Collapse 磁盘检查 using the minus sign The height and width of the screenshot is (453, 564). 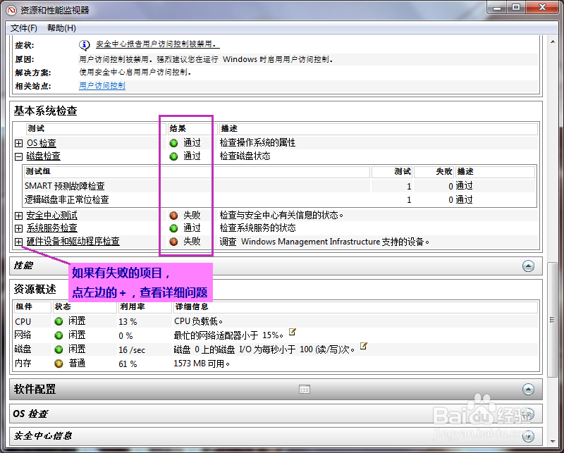(x=18, y=156)
